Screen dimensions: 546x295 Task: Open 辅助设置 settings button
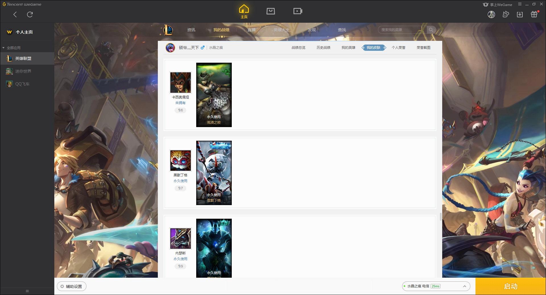tap(72, 286)
